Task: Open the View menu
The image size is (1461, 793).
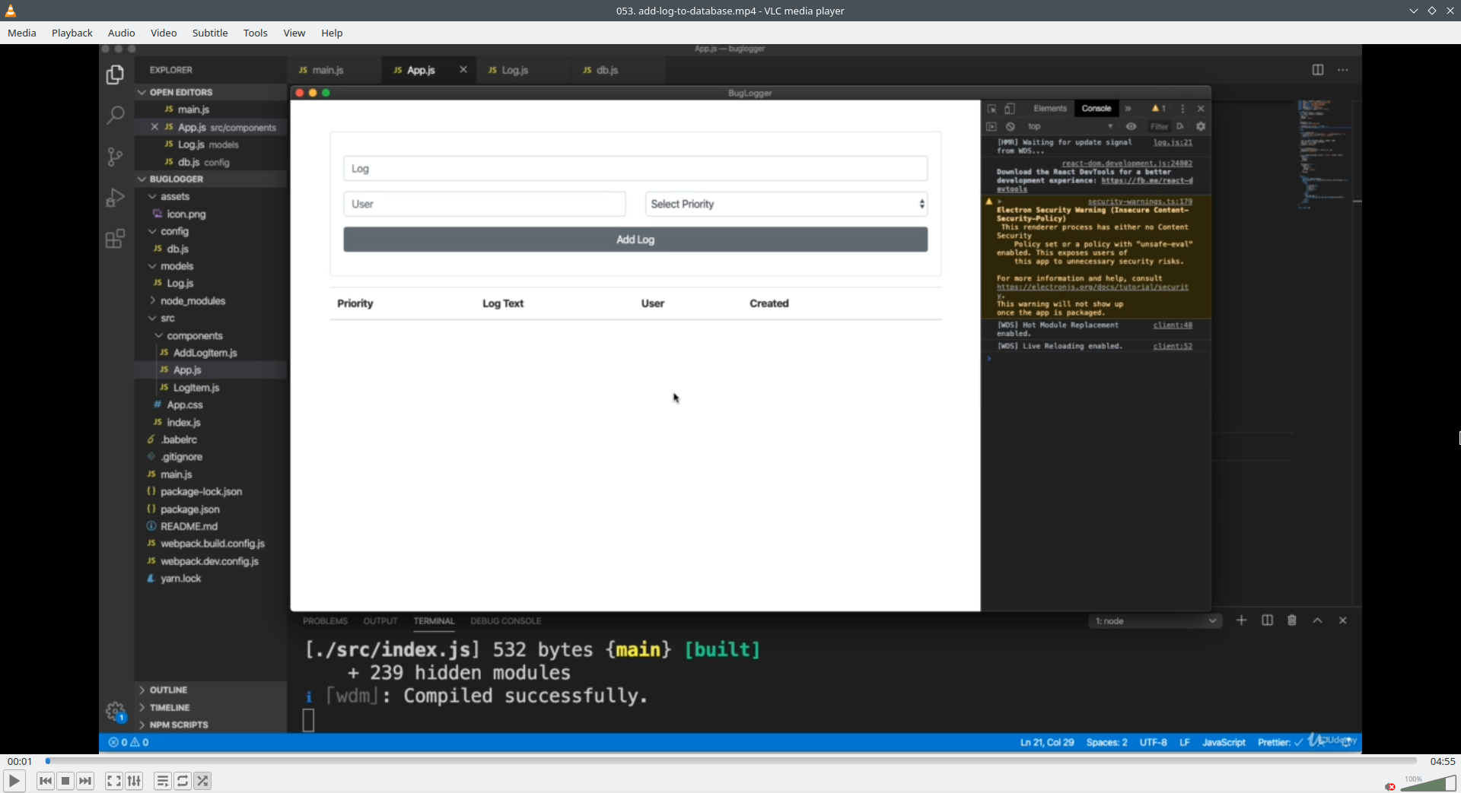Action: (294, 33)
